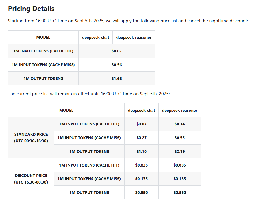Click deepseek-reasoner header in the second table

tap(180, 110)
